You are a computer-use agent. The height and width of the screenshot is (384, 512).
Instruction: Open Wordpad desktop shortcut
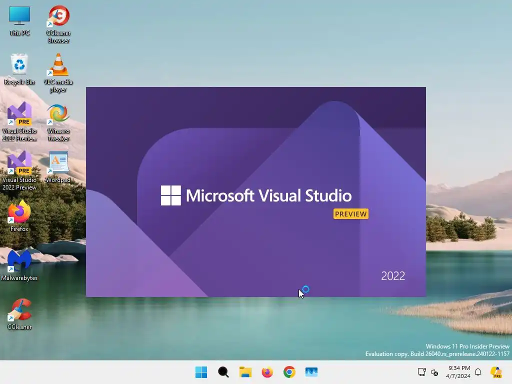pyautogui.click(x=58, y=167)
